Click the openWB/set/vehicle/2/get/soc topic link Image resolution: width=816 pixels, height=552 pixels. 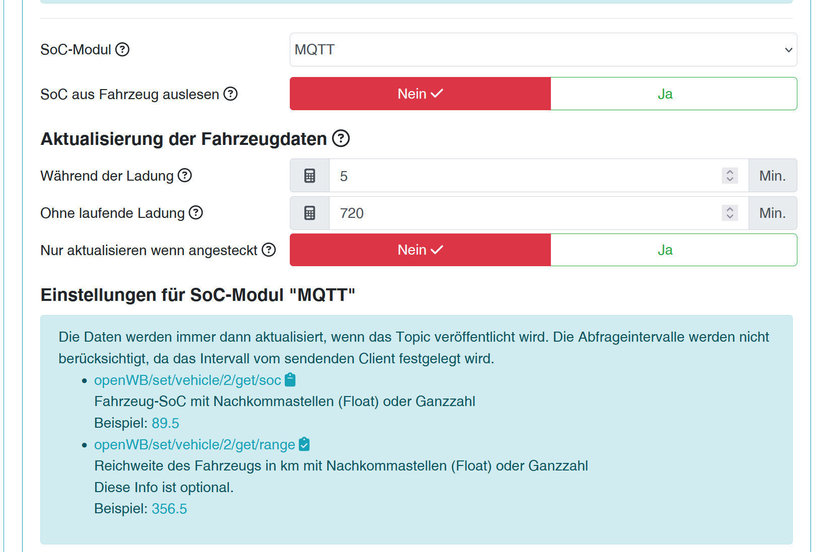(x=188, y=380)
